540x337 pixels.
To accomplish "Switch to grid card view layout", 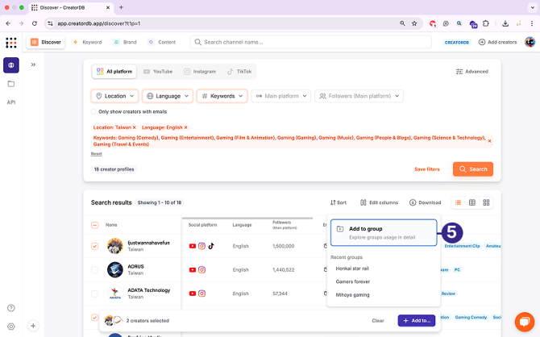I will (486, 202).
